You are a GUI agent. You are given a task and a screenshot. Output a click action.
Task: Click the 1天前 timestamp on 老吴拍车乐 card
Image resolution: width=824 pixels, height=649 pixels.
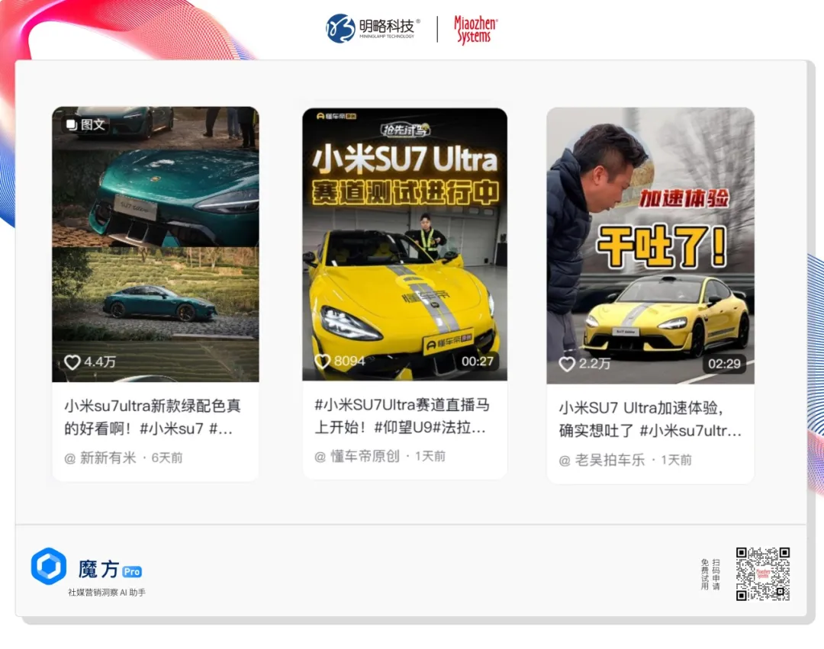[x=676, y=460]
